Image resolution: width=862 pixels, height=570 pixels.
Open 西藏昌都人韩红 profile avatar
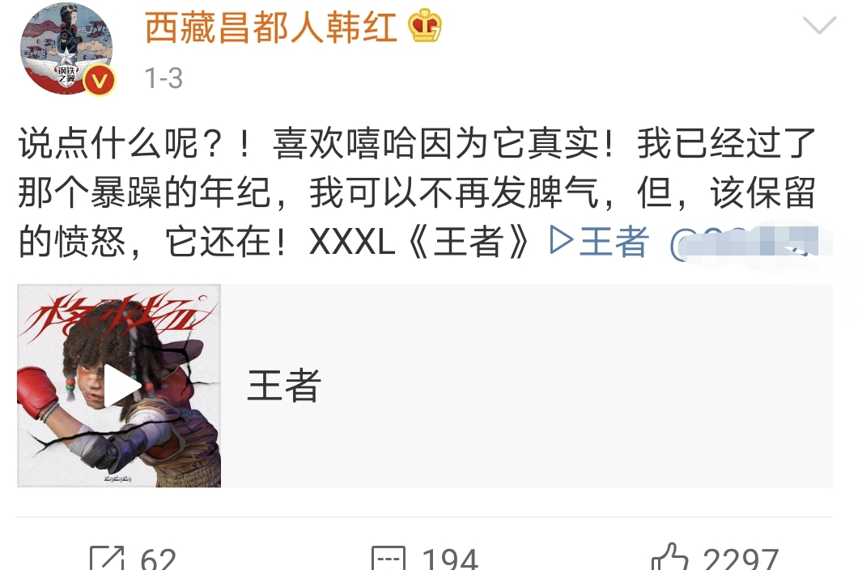66,49
